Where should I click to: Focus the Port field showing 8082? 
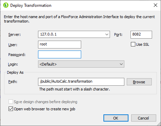[x=141, y=34]
